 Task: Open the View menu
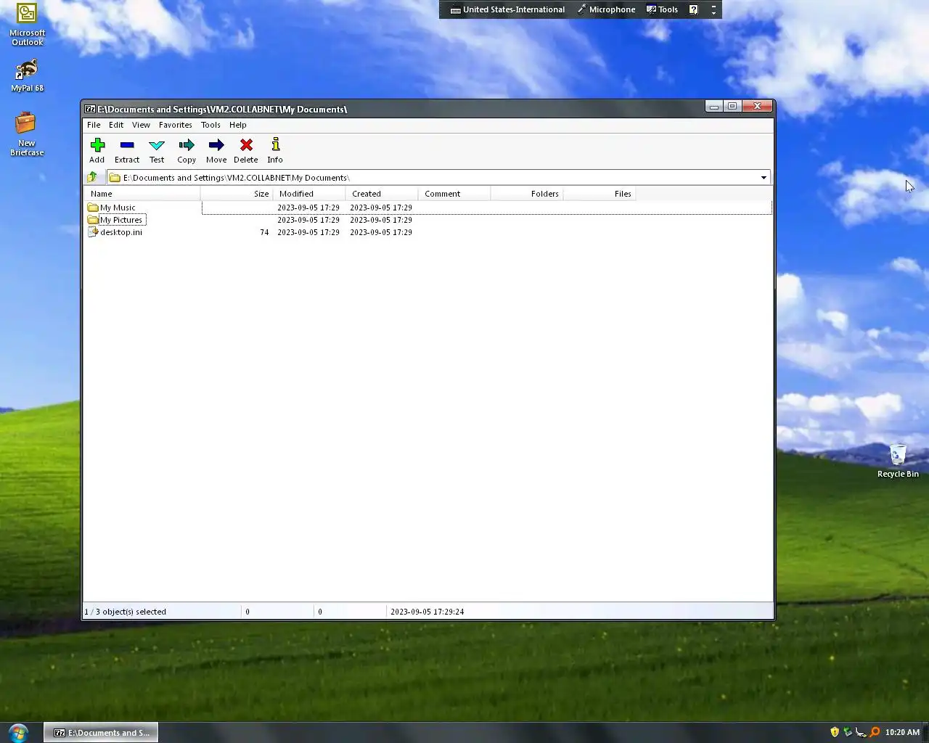coord(141,125)
